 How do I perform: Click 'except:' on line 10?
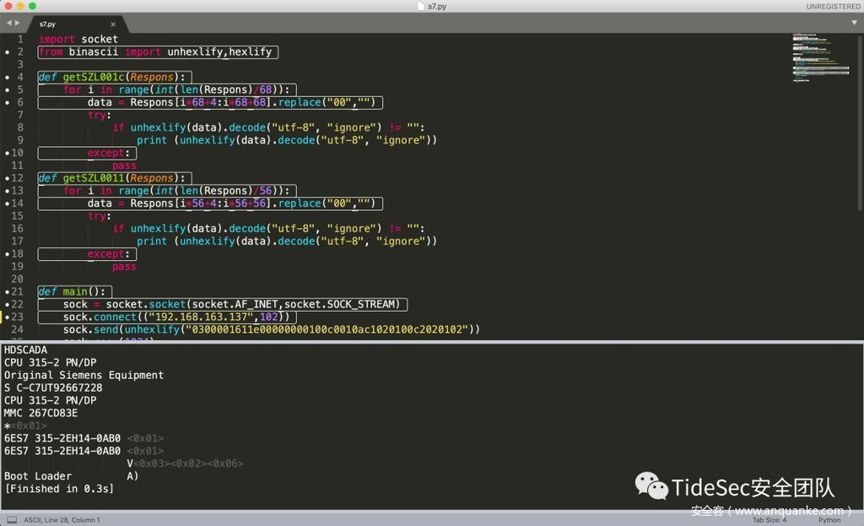109,153
